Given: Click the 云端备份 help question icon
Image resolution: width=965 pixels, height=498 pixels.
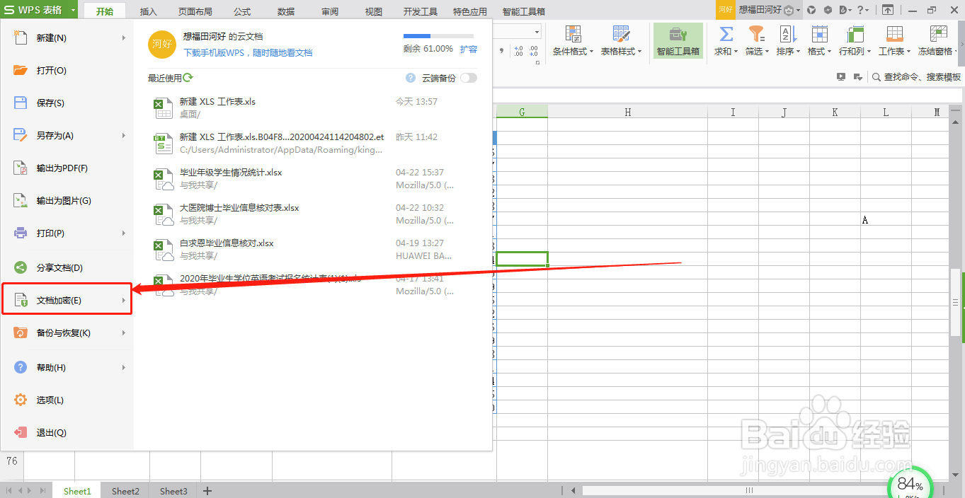Looking at the screenshot, I should (x=411, y=78).
